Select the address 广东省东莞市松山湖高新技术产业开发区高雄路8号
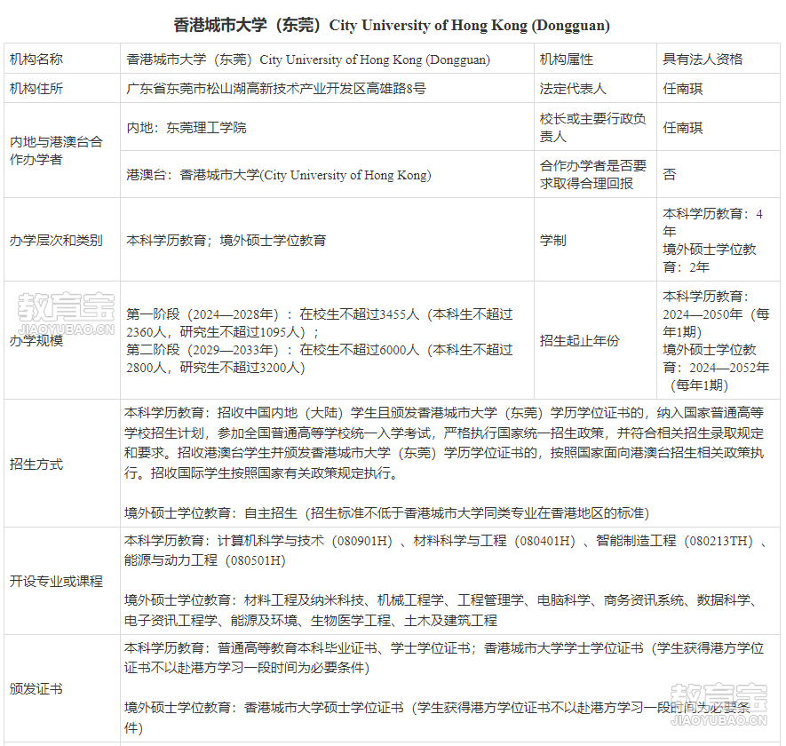The image size is (786, 746). (276, 89)
